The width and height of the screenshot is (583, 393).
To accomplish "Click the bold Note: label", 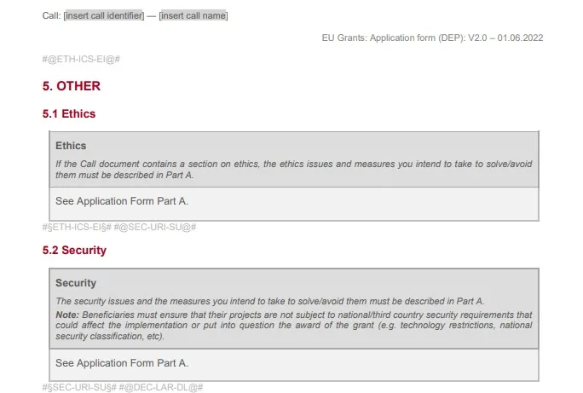I will (x=67, y=315).
